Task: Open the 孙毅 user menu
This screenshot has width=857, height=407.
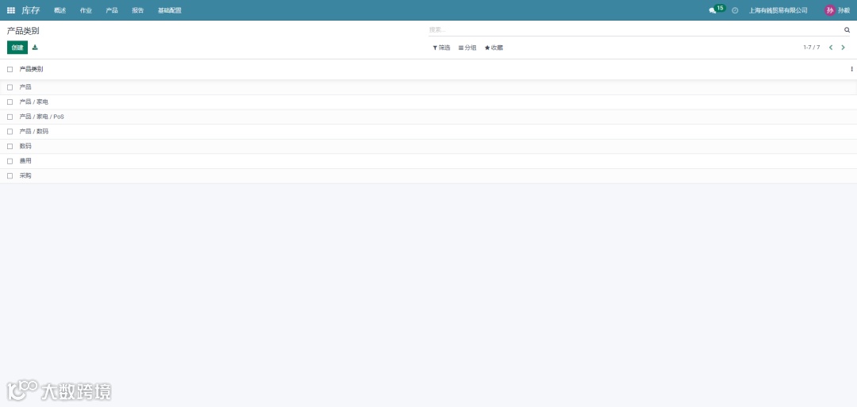Action: [x=844, y=10]
